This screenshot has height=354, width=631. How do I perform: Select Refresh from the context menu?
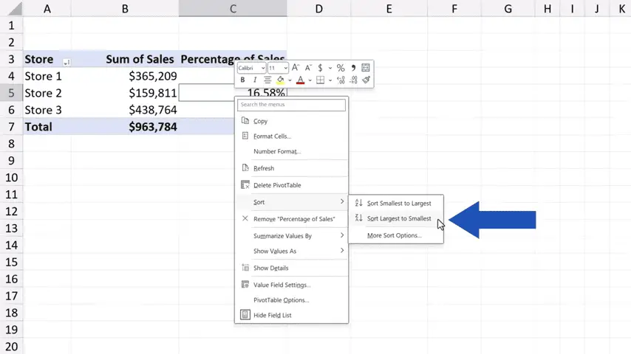coord(264,168)
